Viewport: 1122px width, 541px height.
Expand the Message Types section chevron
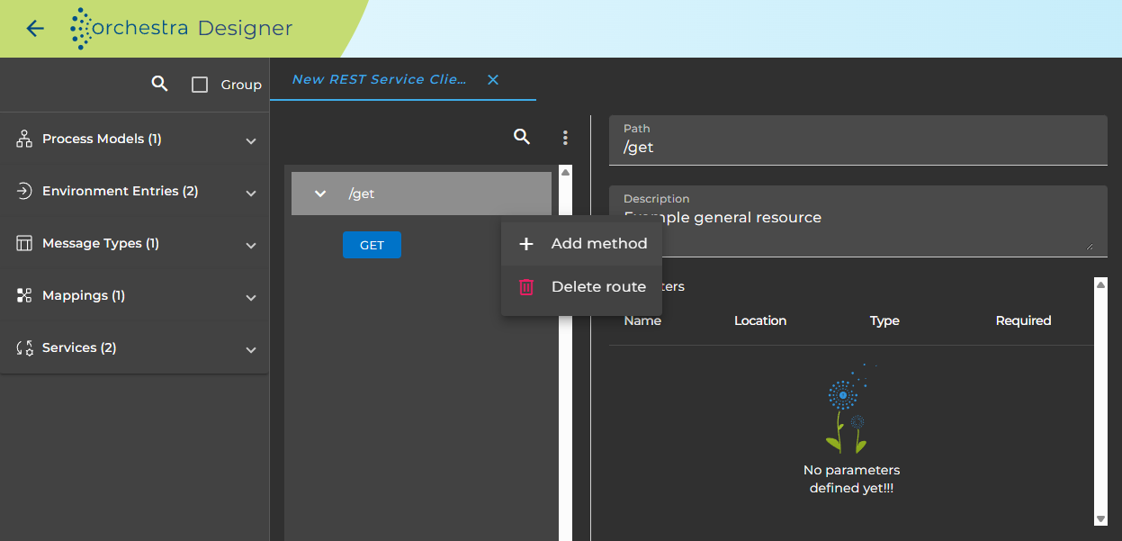[x=251, y=246]
